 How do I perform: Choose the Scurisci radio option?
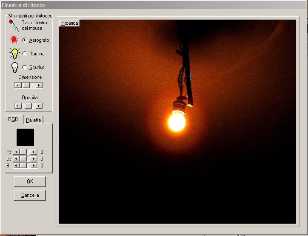click(x=25, y=67)
